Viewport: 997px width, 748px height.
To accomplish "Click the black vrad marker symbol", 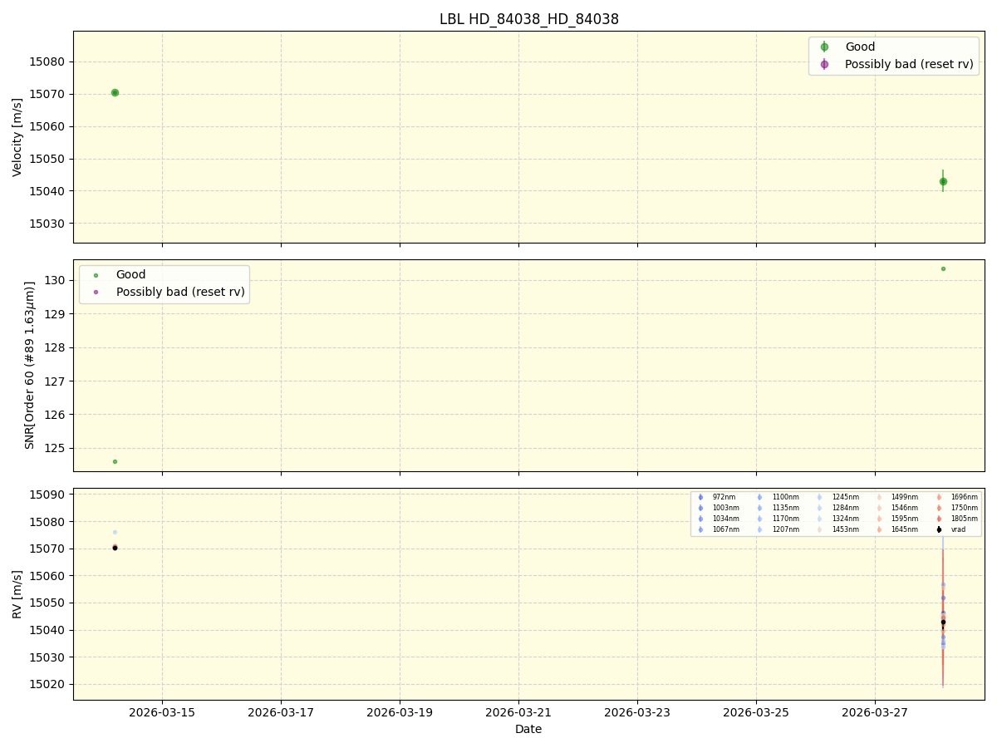I will (x=938, y=529).
